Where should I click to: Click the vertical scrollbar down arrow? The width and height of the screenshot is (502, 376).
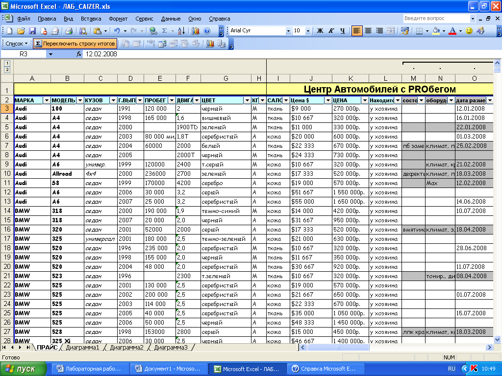497,340
